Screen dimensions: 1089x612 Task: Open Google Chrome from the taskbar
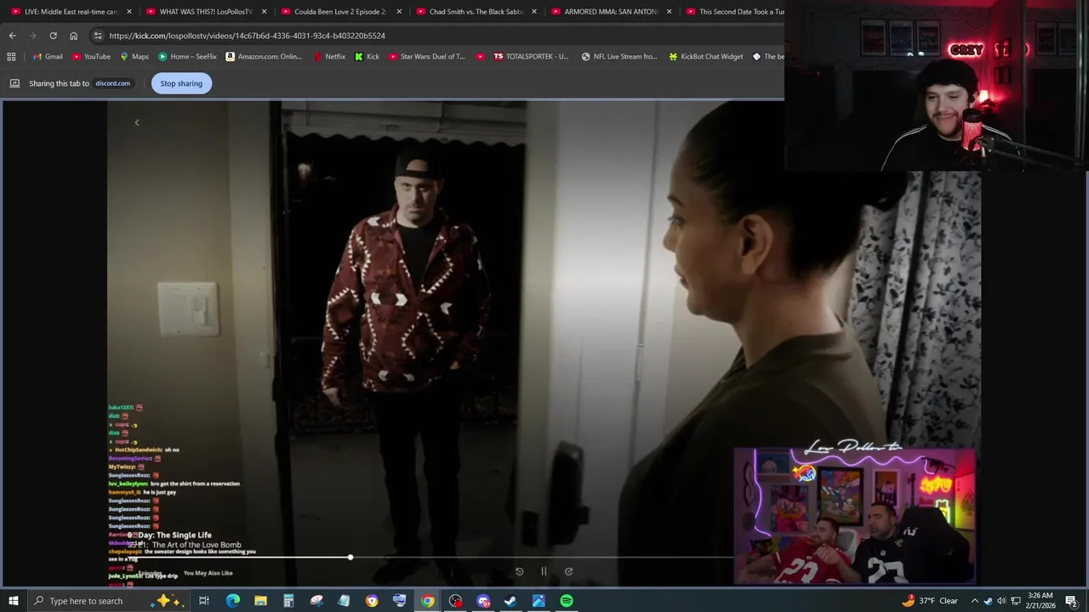[427, 601]
